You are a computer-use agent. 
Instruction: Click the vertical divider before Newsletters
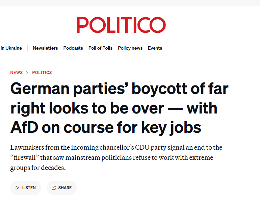(27, 48)
